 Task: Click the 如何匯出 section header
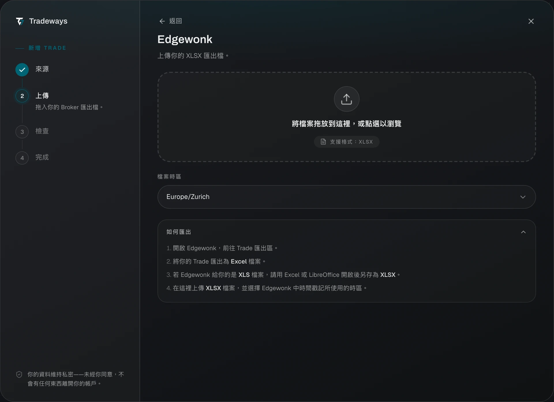pyautogui.click(x=347, y=232)
